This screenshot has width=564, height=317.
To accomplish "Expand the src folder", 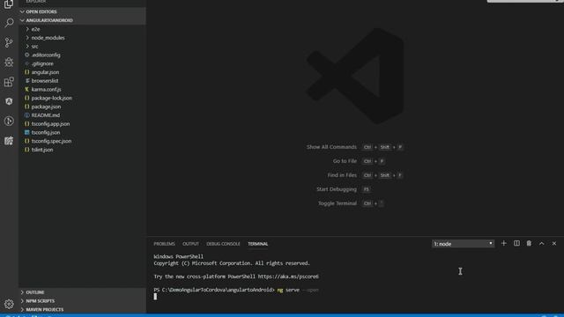I will pos(82,47).
